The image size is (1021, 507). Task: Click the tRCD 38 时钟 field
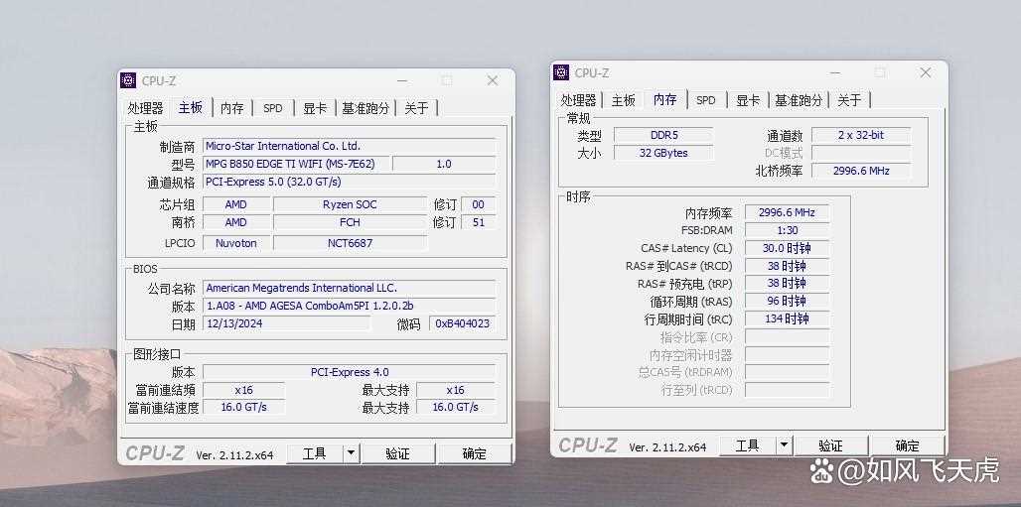788,266
